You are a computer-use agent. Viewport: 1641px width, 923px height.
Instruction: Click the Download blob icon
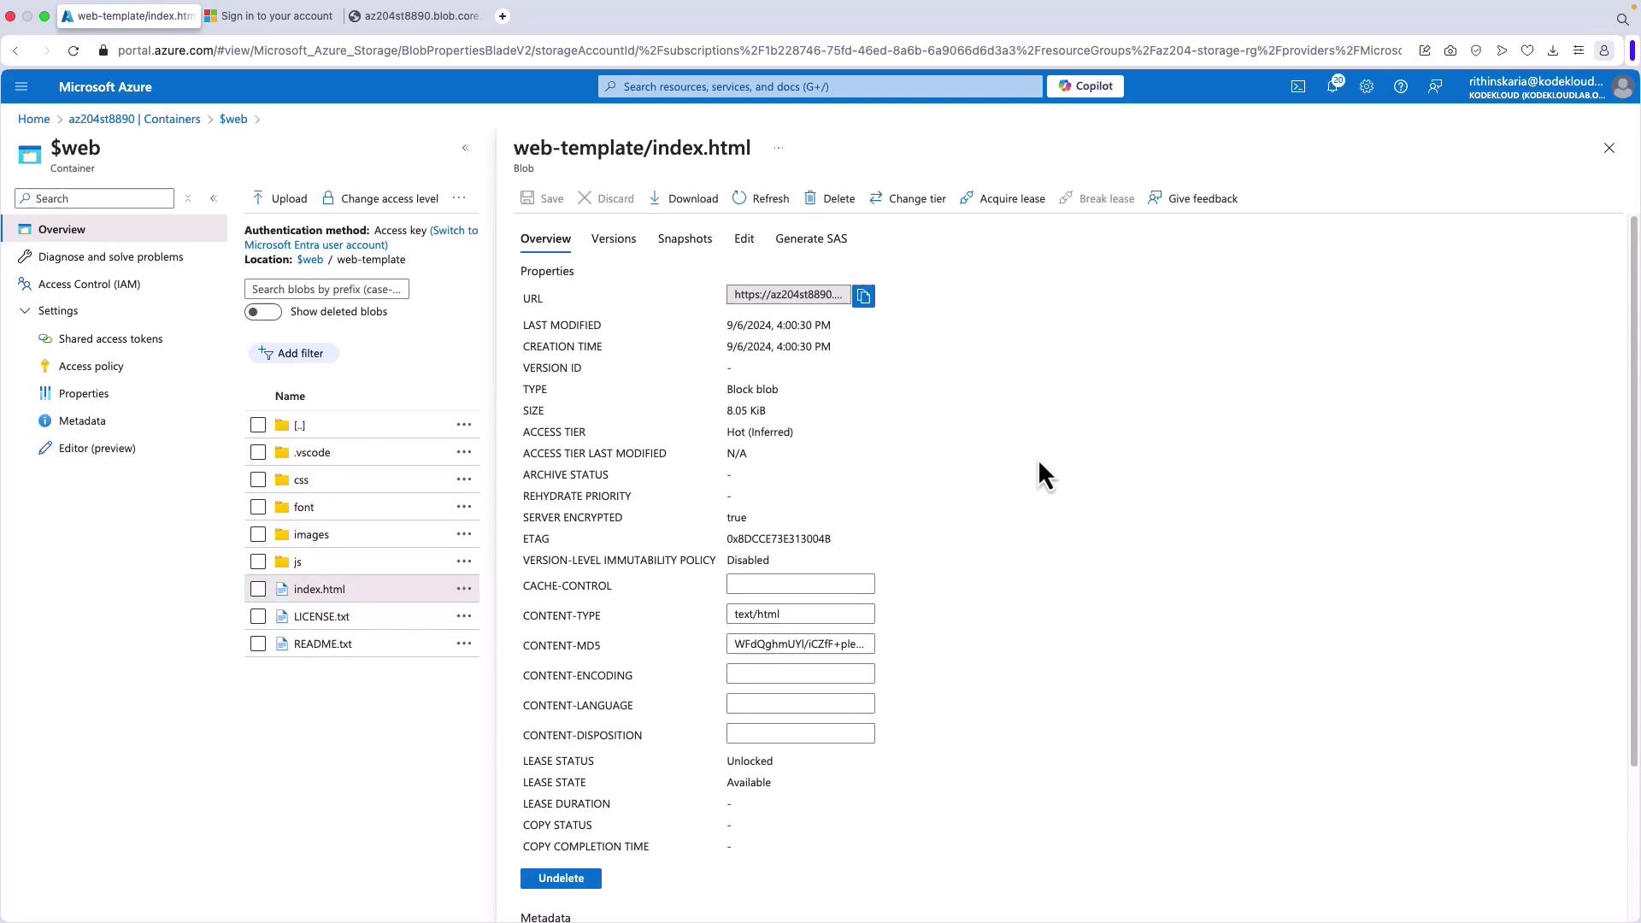[x=656, y=198]
